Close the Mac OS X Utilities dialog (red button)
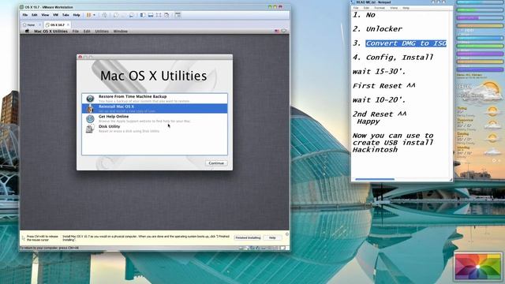The width and height of the screenshot is (505, 284). pos(80,57)
